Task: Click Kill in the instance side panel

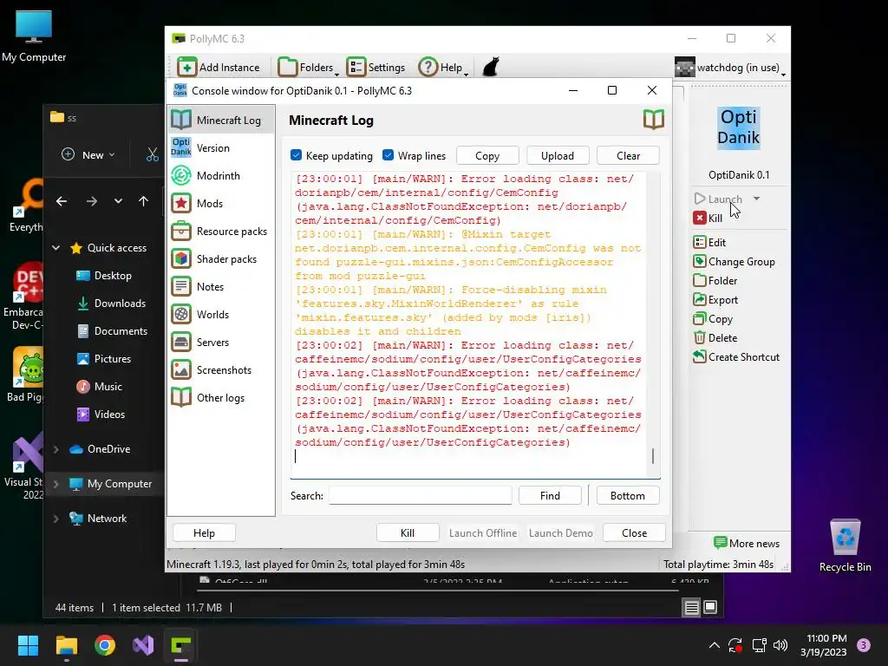Action: pos(708,218)
